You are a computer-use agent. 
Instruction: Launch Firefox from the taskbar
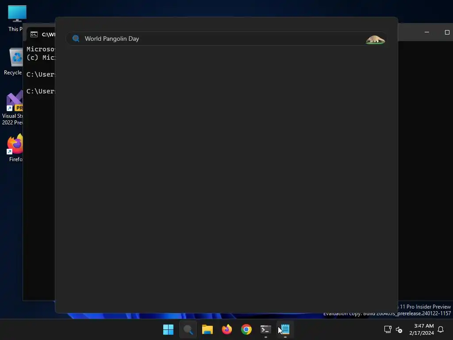pos(227,329)
